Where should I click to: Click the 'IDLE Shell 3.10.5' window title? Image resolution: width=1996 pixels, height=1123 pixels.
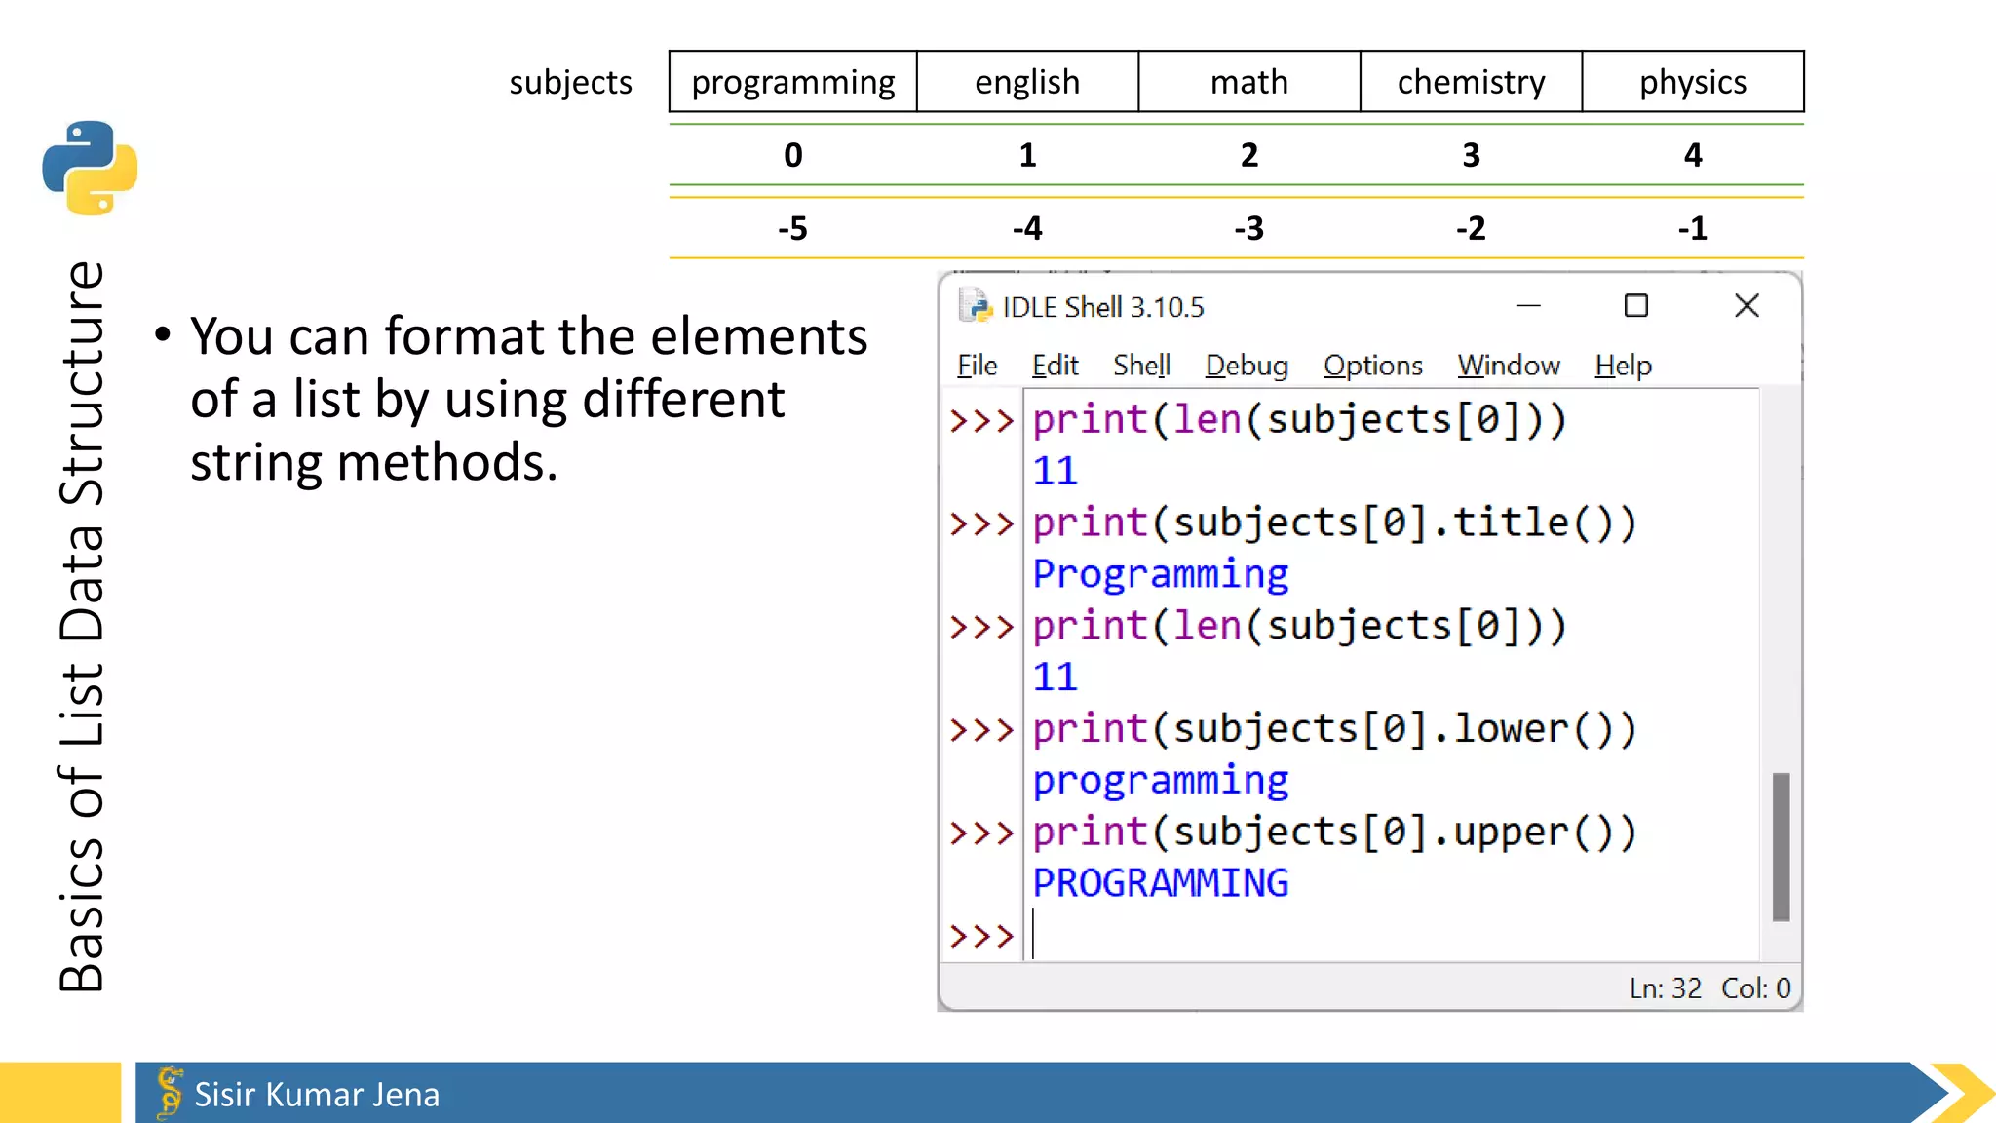1103,308
